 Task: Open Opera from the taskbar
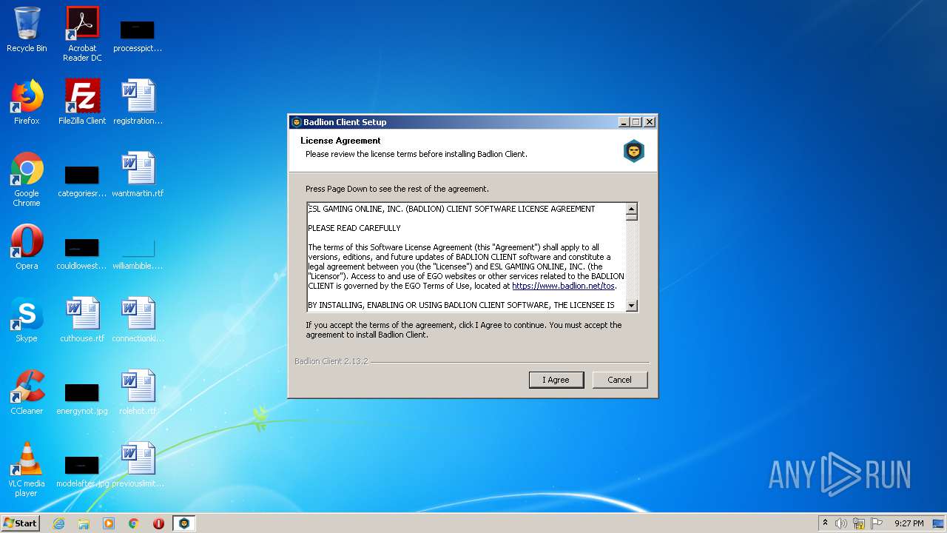158,523
